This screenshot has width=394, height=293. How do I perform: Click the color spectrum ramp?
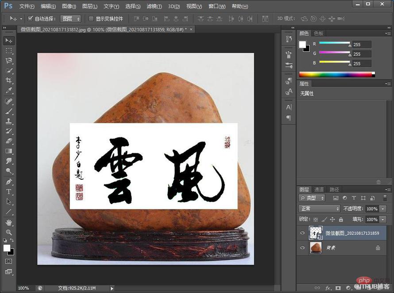[x=337, y=74]
